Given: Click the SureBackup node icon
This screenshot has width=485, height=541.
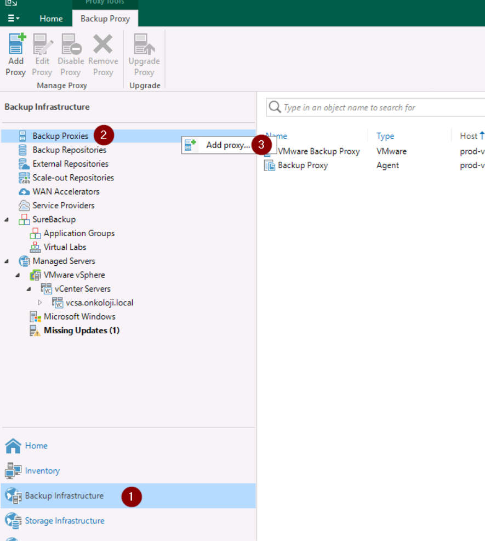Looking at the screenshot, I should pyautogui.click(x=24, y=219).
